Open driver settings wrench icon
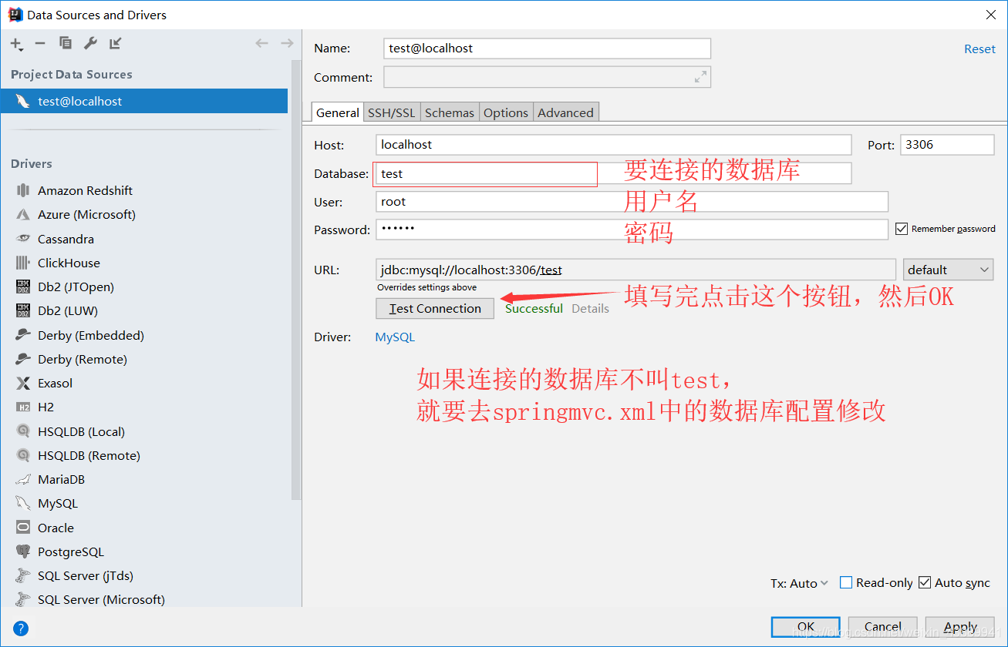Viewport: 1008px width, 647px height. (x=90, y=43)
